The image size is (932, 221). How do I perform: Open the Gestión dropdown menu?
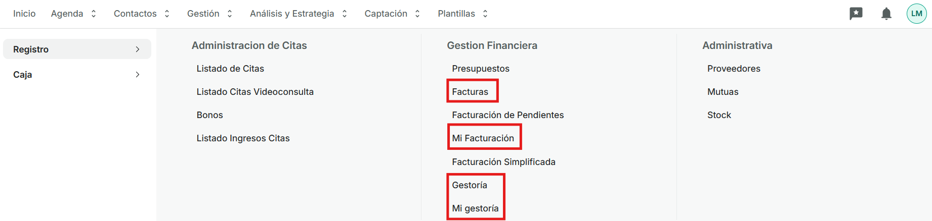coord(209,14)
